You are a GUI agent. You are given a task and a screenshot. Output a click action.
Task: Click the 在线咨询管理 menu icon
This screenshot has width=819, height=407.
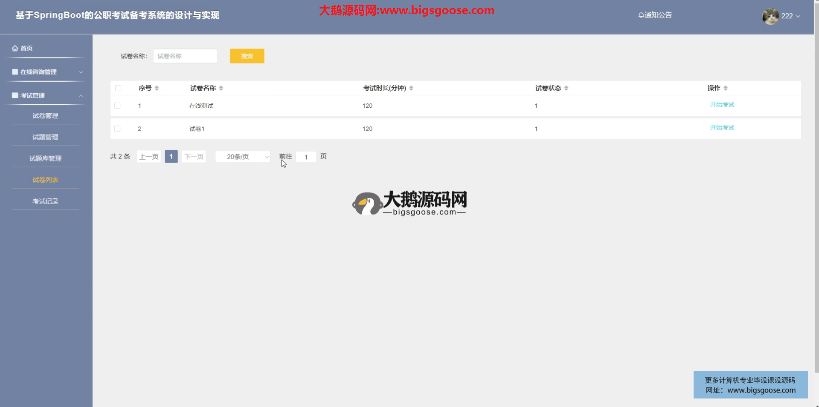[x=15, y=72]
